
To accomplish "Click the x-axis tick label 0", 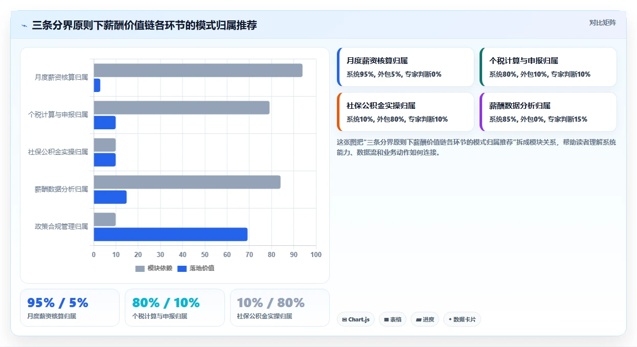I will [94, 255].
